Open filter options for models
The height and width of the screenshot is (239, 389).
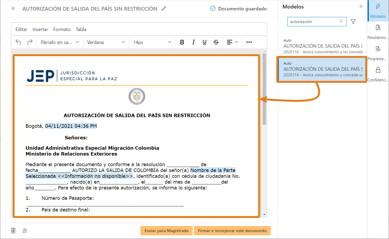(353, 21)
